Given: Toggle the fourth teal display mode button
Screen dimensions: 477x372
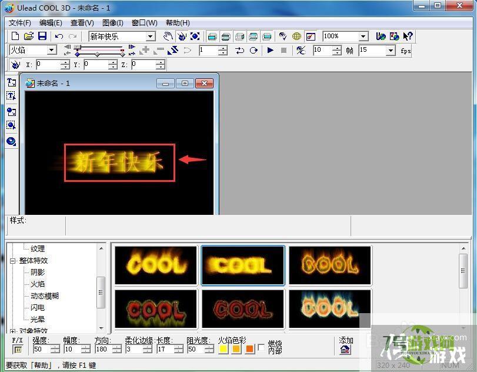Looking at the screenshot, I should [253, 36].
